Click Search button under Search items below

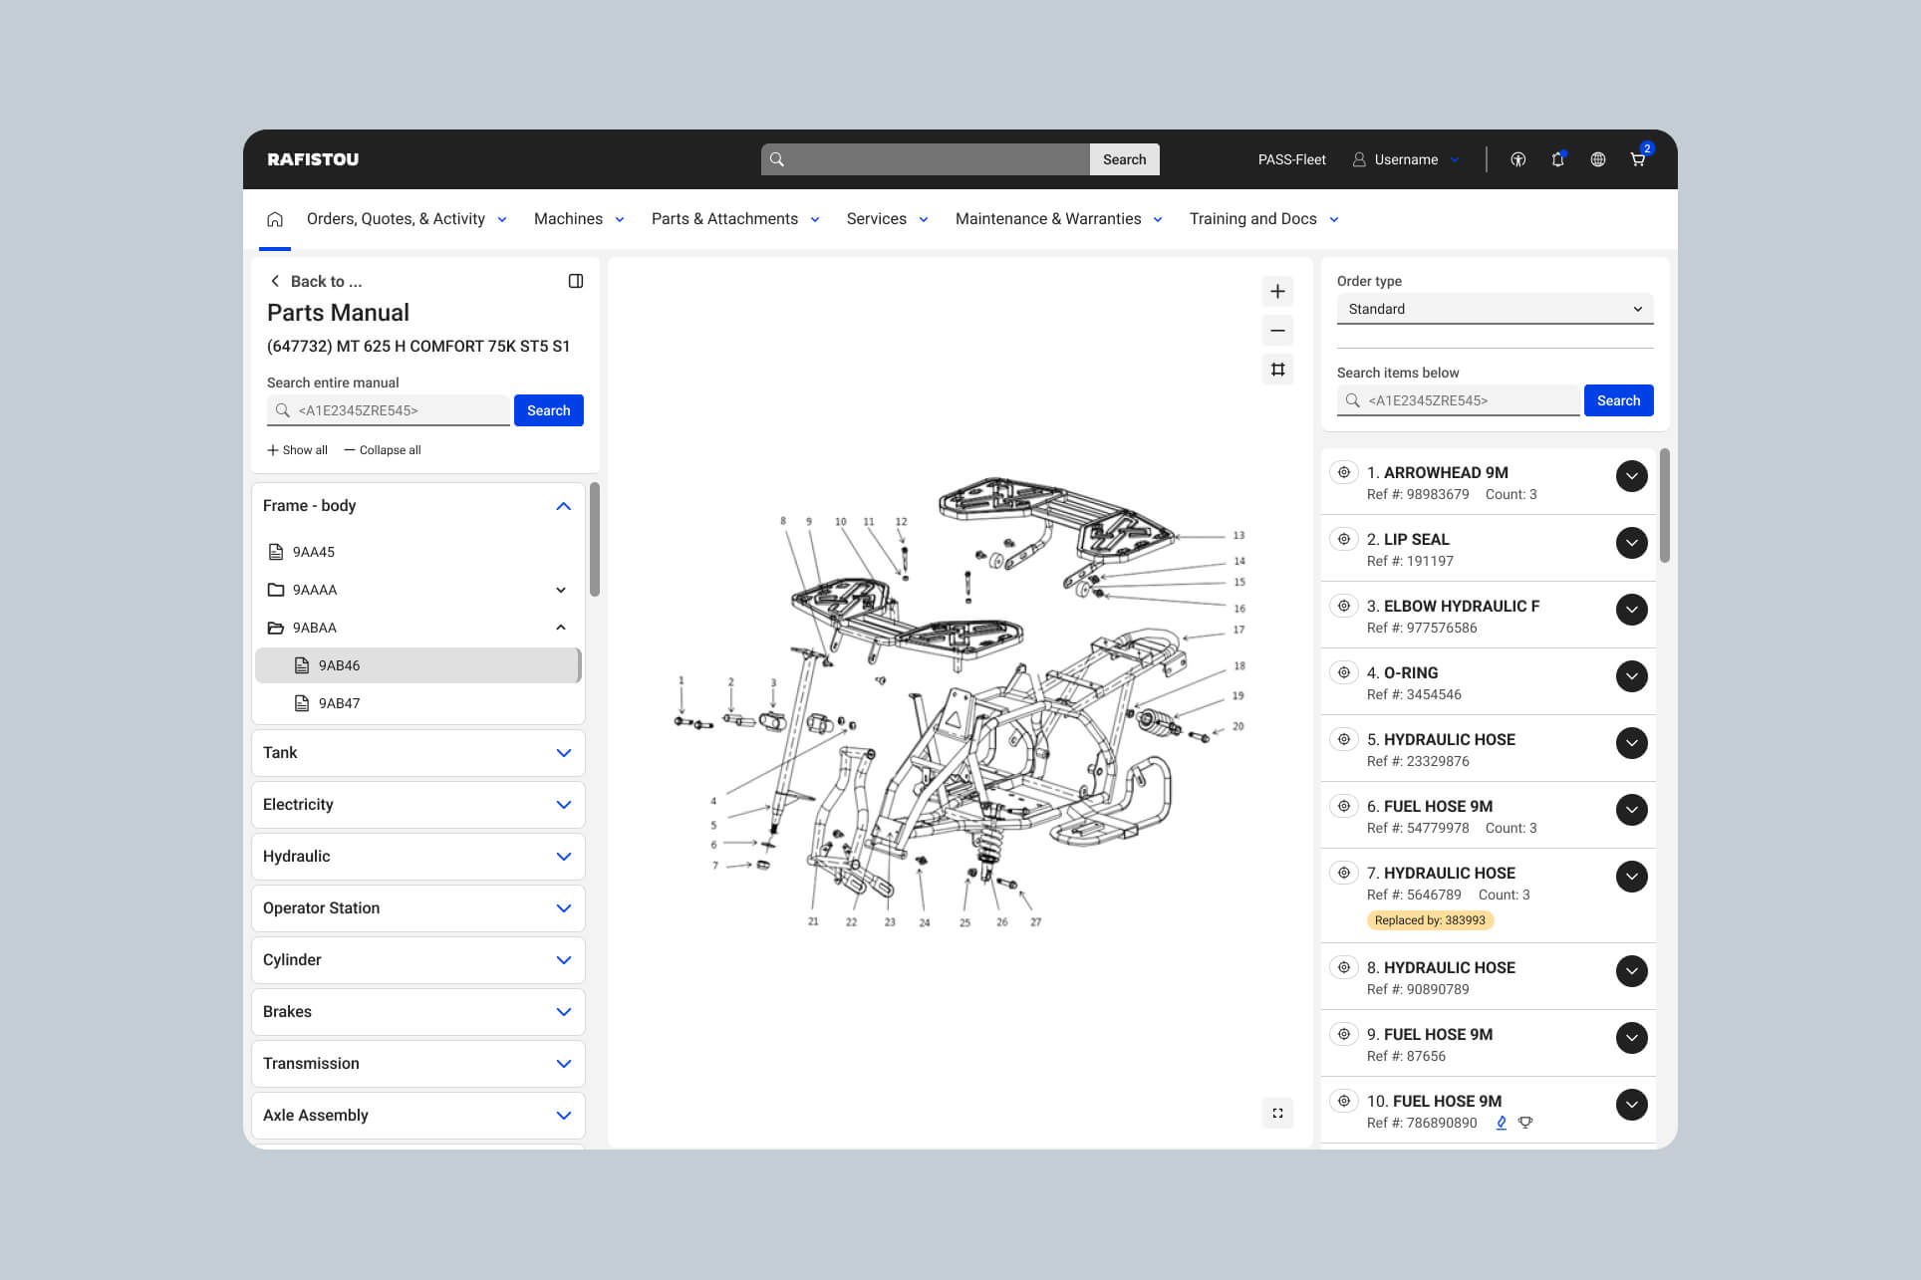pyautogui.click(x=1618, y=400)
